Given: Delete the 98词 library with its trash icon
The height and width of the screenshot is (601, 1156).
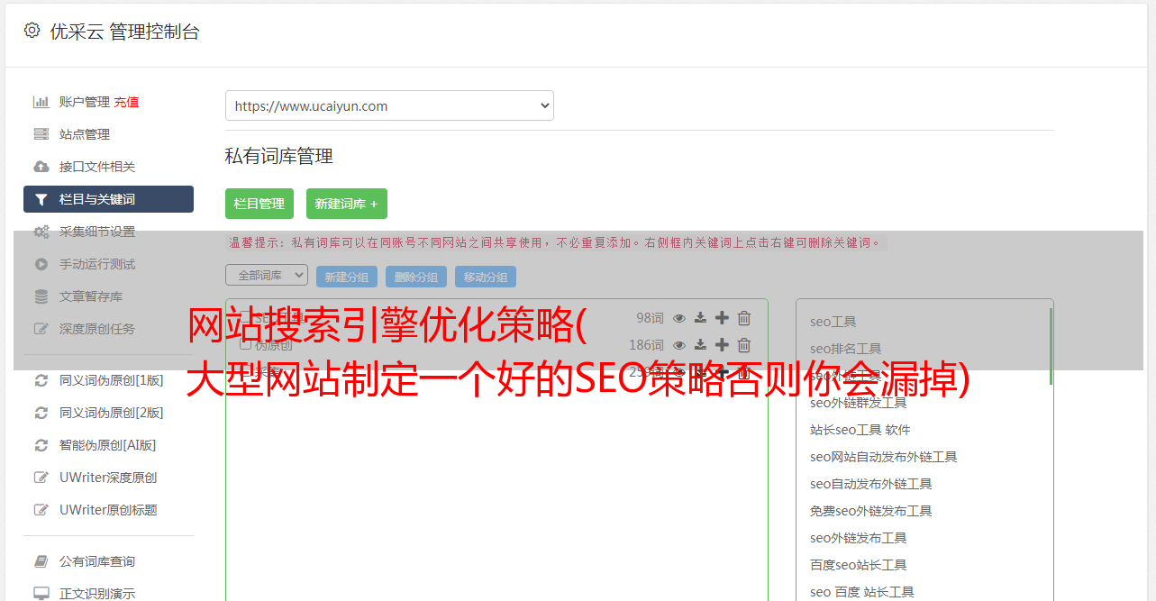Looking at the screenshot, I should pyautogui.click(x=744, y=318).
